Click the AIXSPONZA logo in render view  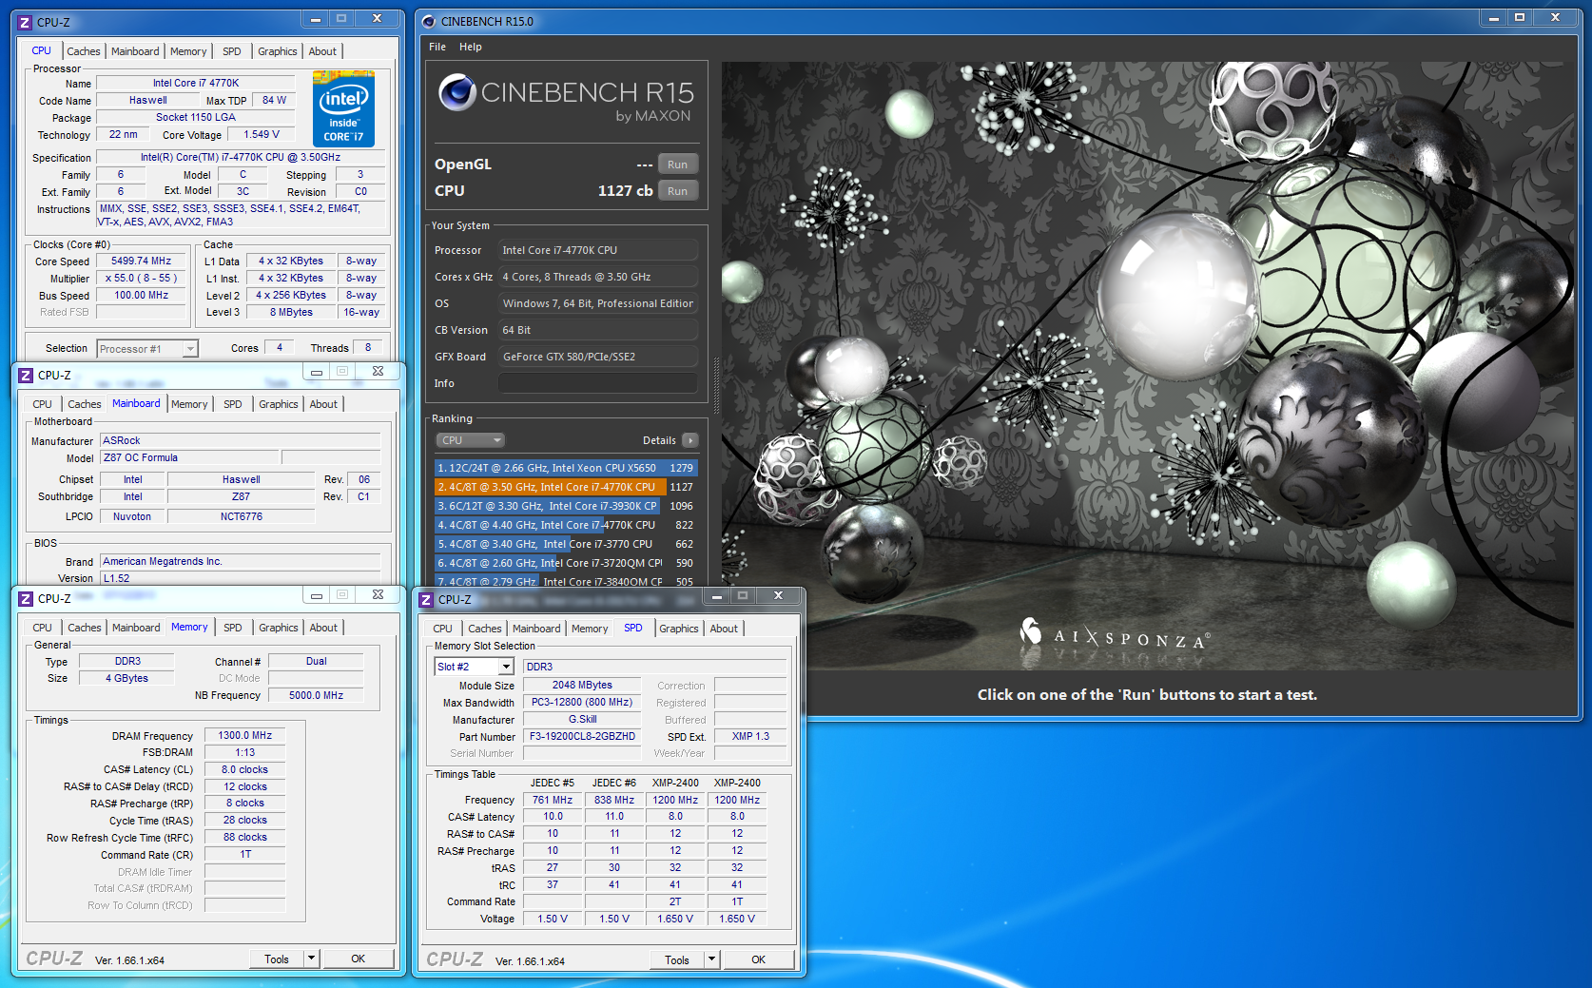(x=1115, y=635)
